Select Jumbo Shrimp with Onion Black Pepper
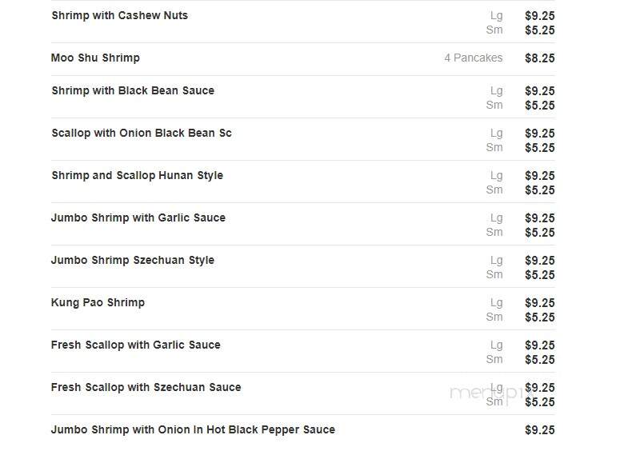 [x=193, y=429]
